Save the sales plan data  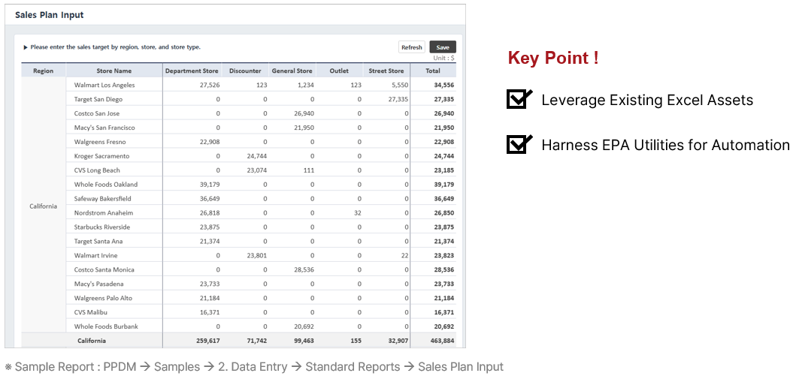tap(443, 47)
